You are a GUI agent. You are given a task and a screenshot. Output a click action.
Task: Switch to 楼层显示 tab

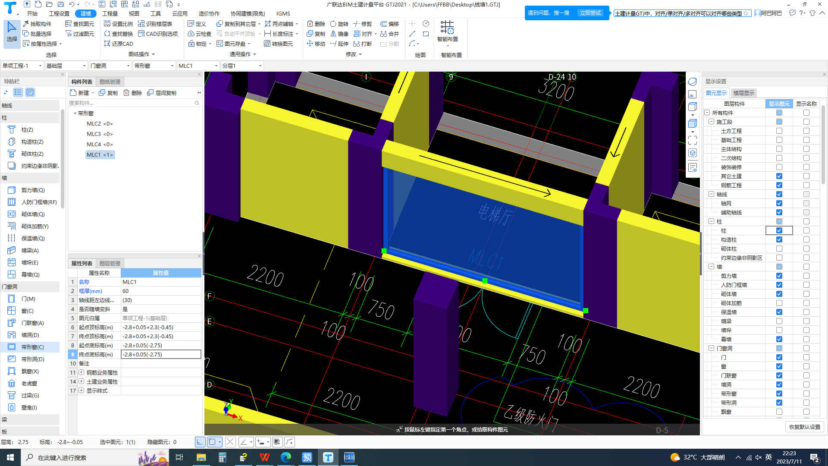tap(744, 93)
